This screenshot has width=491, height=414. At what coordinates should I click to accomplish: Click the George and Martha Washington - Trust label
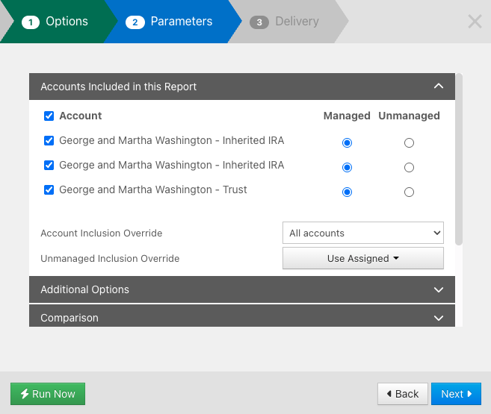click(152, 189)
